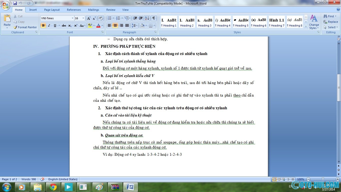Zoom in with the plus button
The width and height of the screenshot is (341, 192).
point(338,179)
